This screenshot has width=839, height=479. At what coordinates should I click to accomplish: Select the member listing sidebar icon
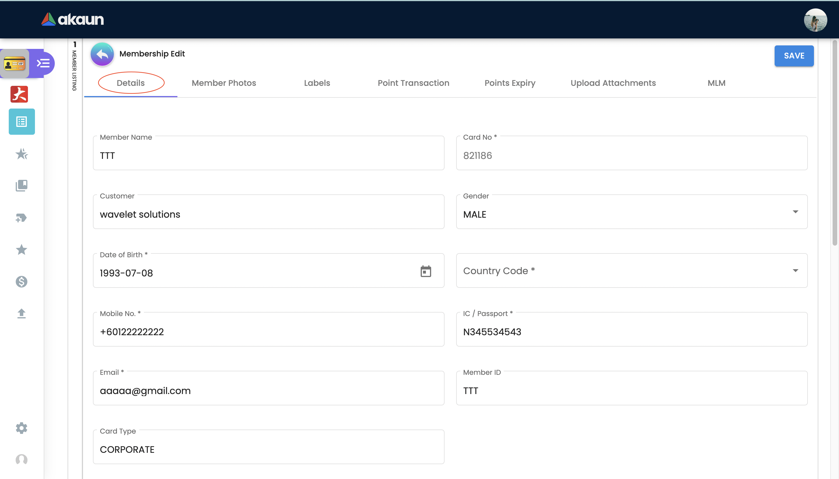pos(22,122)
